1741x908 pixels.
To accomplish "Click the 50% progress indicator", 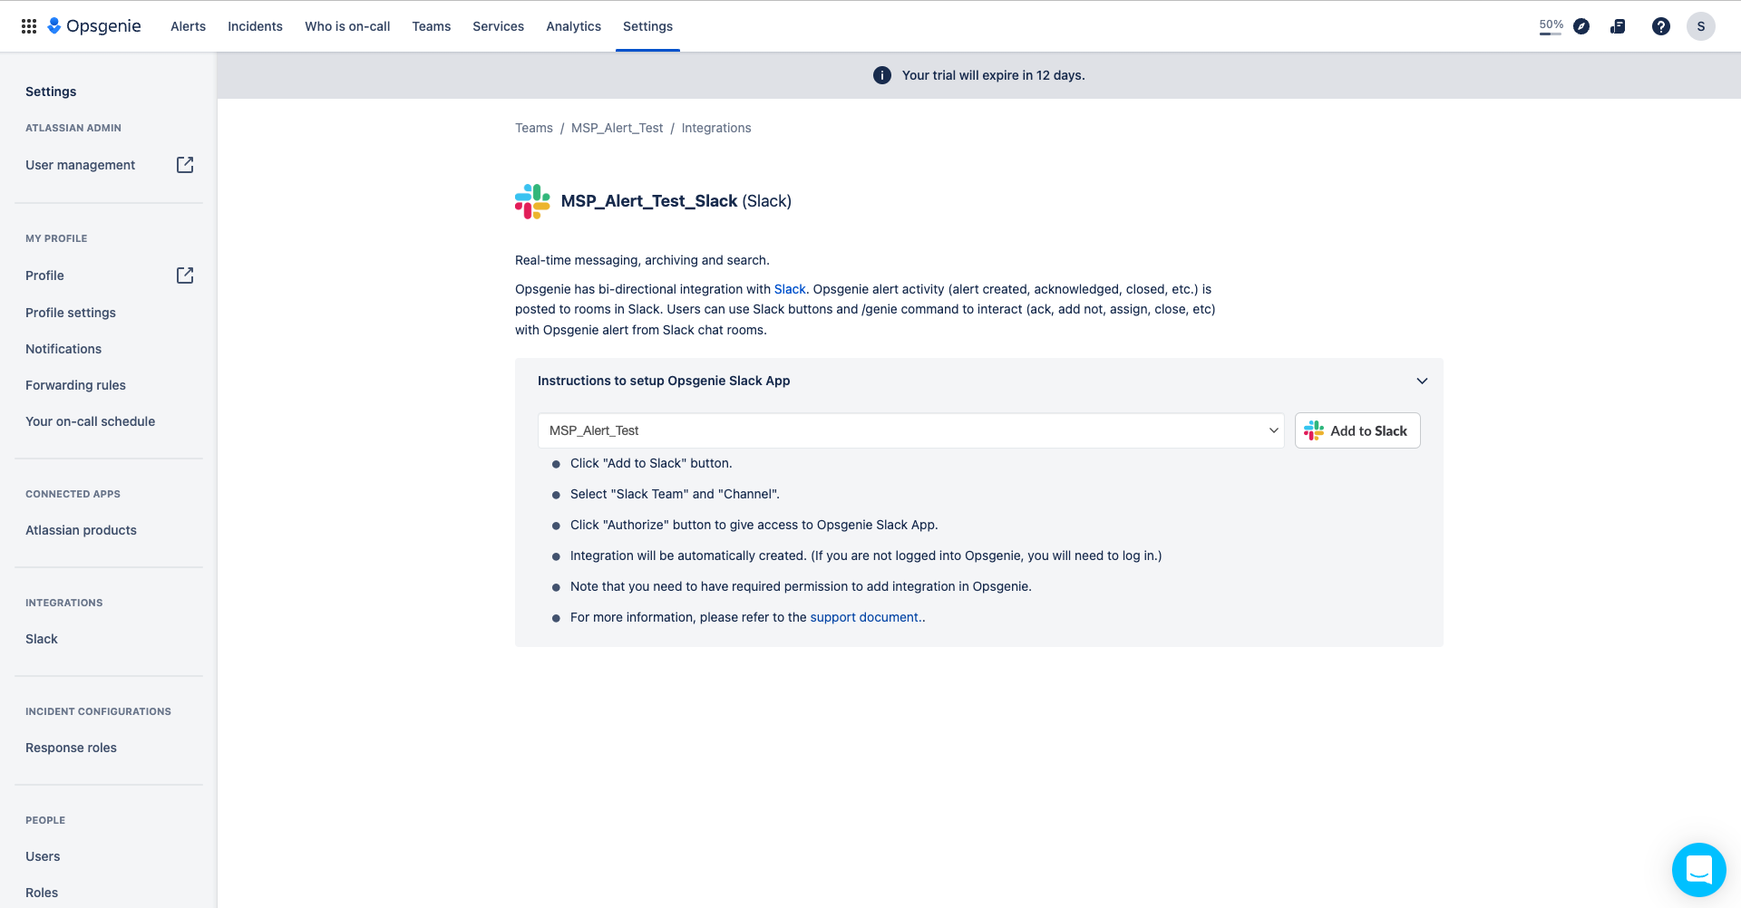I will coord(1551,26).
